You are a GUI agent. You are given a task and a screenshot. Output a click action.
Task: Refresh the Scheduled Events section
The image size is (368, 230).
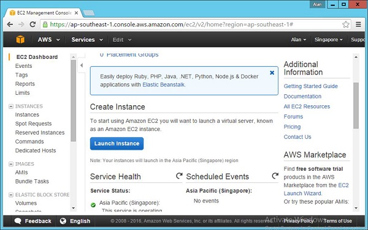tap(275, 176)
